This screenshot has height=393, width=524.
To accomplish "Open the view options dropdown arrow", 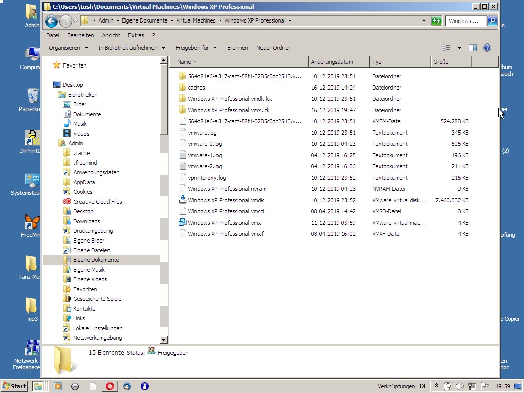I will [x=459, y=48].
